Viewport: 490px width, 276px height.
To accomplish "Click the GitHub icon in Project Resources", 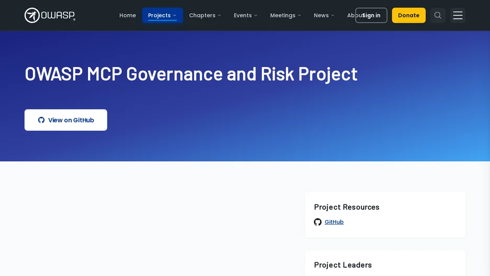I will 317,222.
